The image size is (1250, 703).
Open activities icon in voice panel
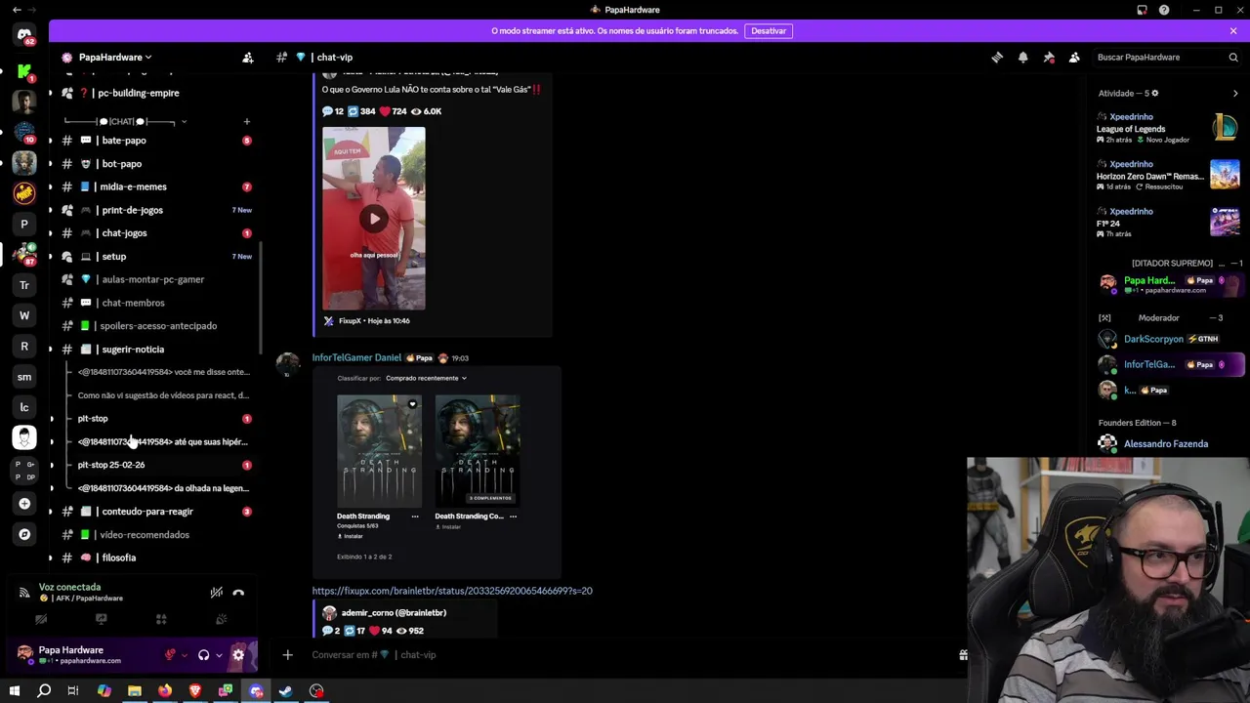tap(161, 619)
